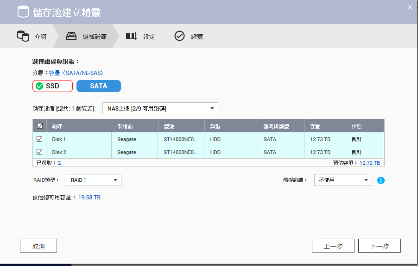418x266 pixels.
Task: Click the Summary step checkmark icon
Action: [179, 36]
